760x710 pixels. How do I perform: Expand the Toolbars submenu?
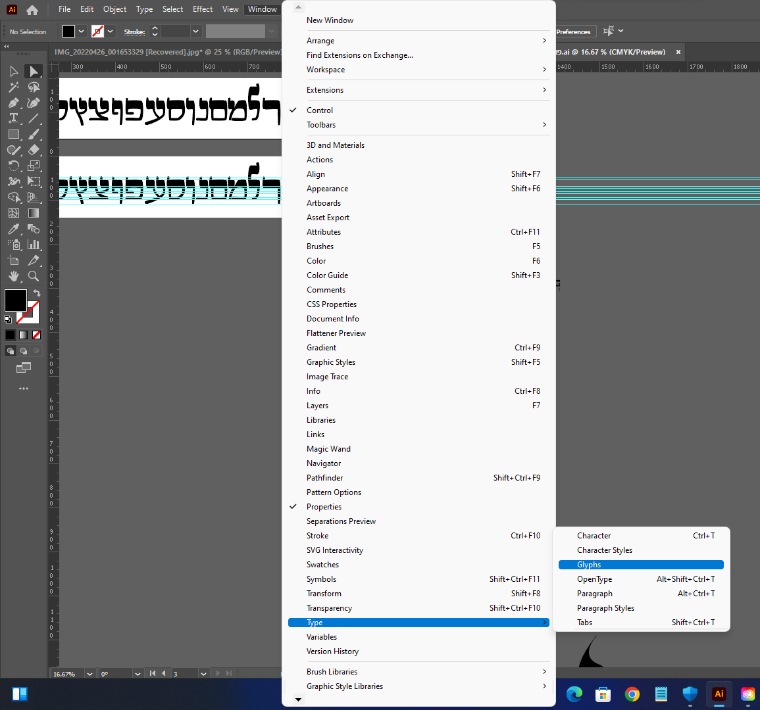point(418,125)
